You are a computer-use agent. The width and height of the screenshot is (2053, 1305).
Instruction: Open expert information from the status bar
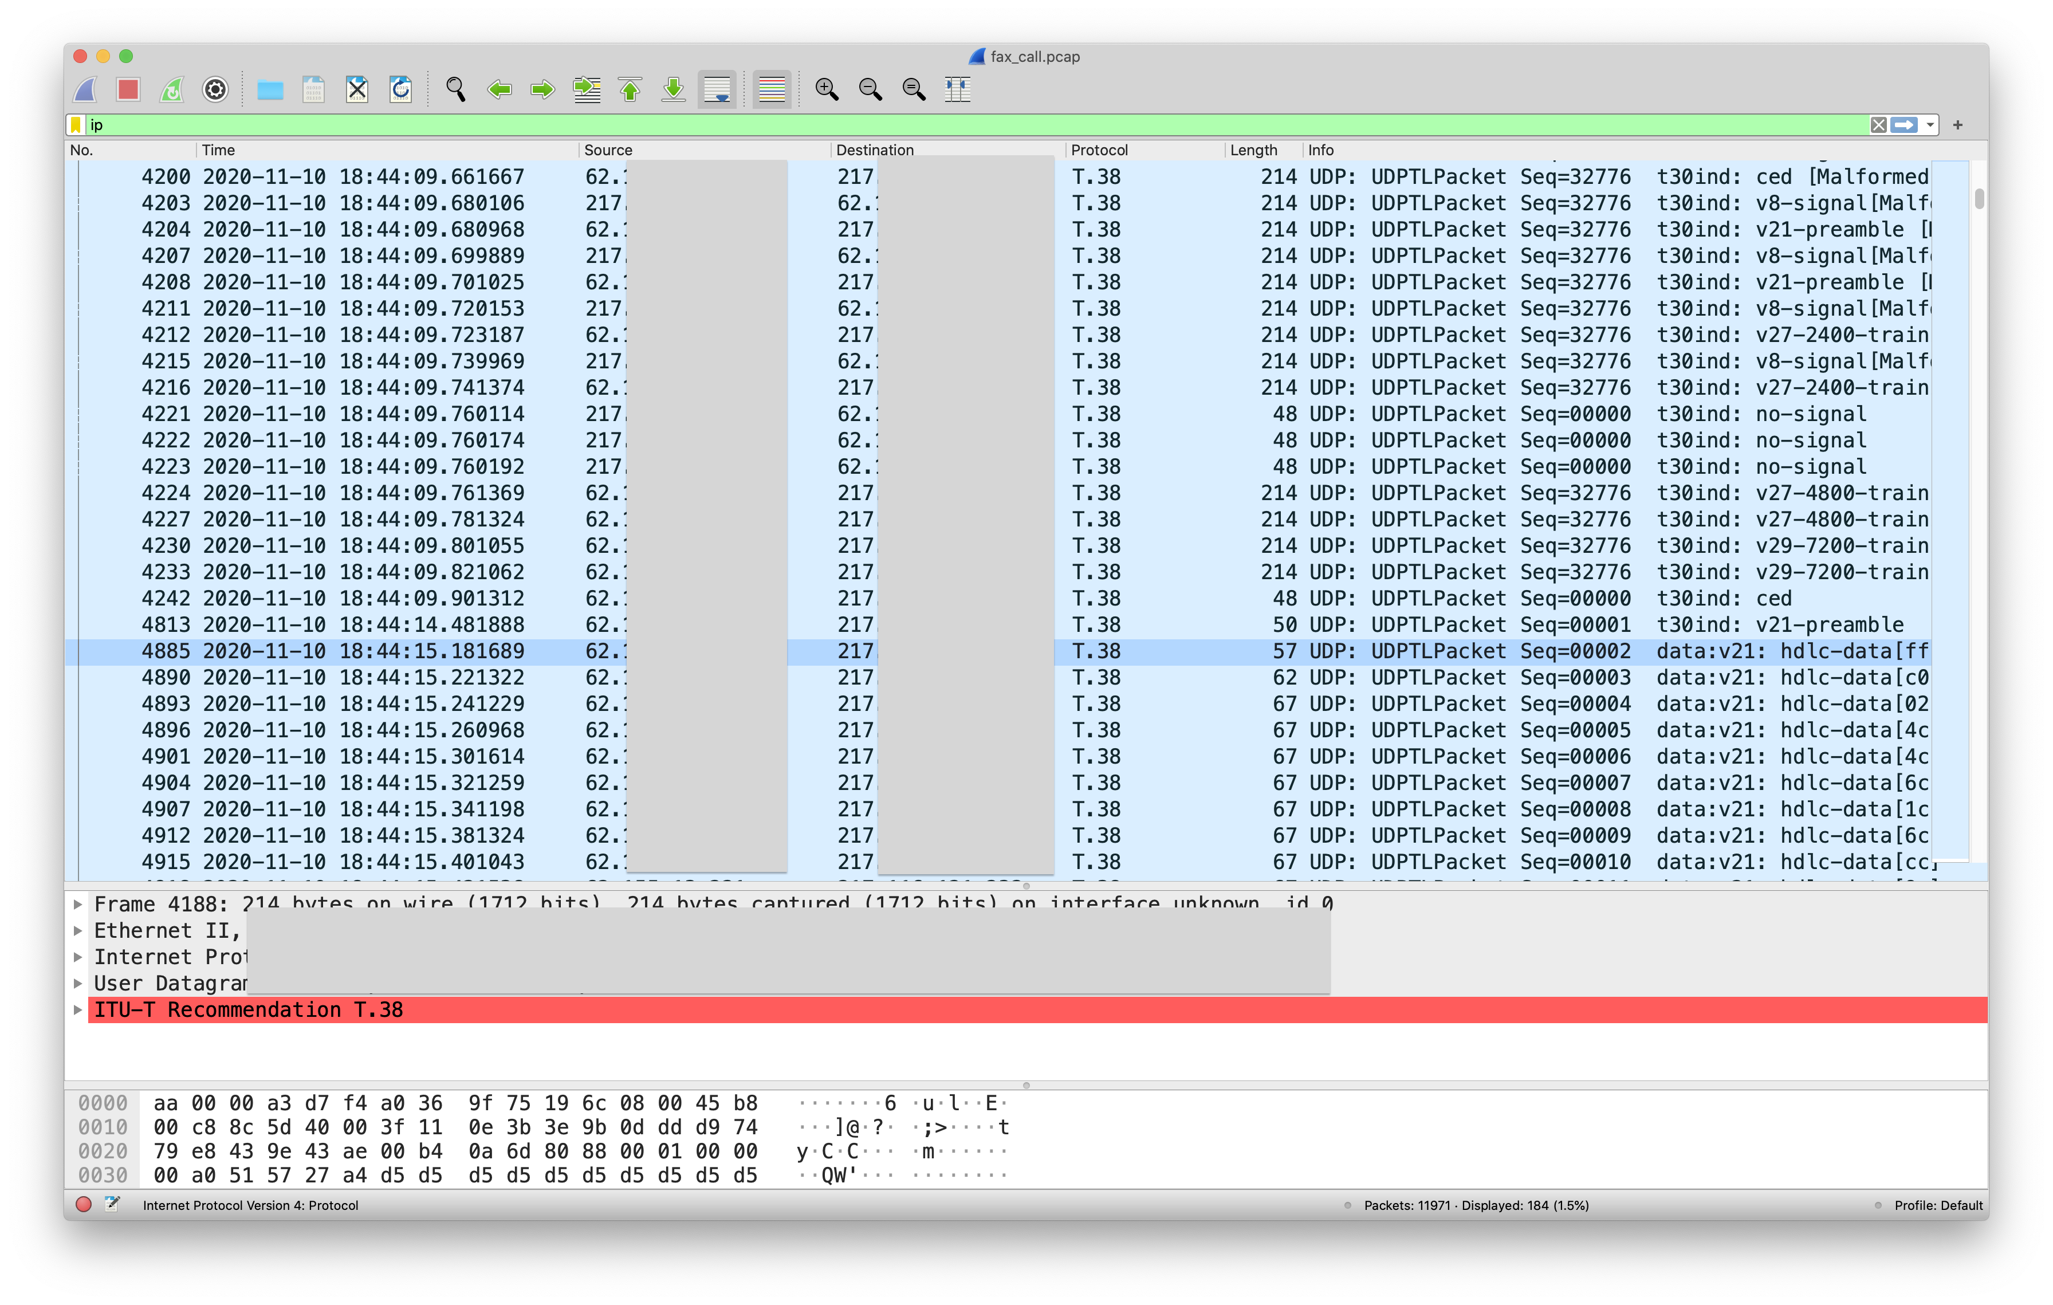click(82, 1205)
